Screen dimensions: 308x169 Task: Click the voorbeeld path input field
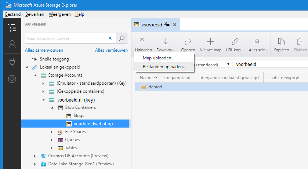pos(271,64)
